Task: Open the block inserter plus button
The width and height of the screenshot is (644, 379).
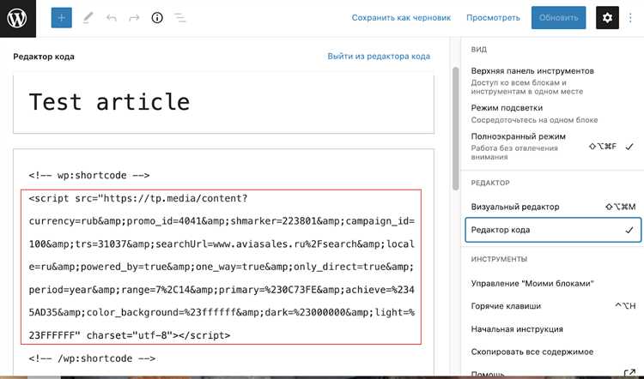Action: (62, 18)
